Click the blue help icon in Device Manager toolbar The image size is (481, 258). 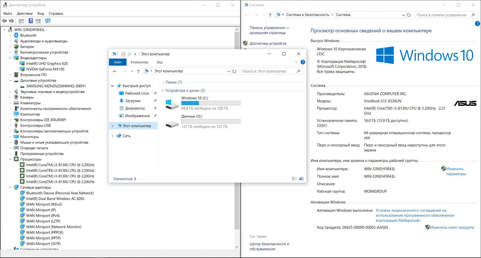[x=30, y=21]
